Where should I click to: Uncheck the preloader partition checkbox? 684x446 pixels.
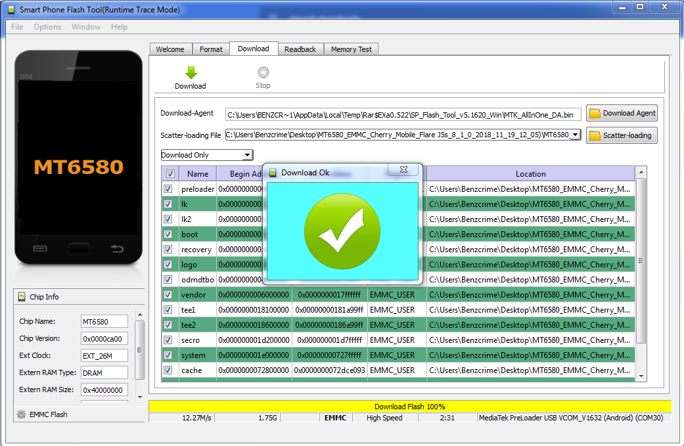tap(168, 189)
